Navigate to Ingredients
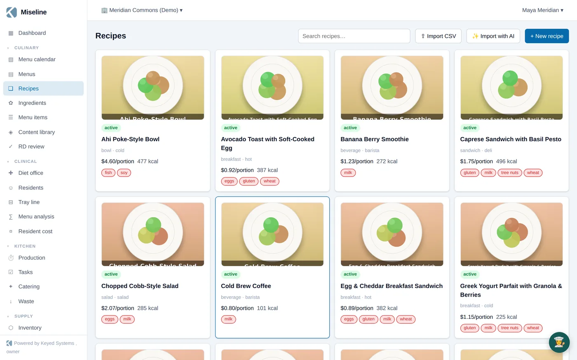 click(x=43, y=103)
